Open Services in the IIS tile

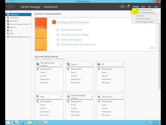pyautogui.click(x=105, y=76)
